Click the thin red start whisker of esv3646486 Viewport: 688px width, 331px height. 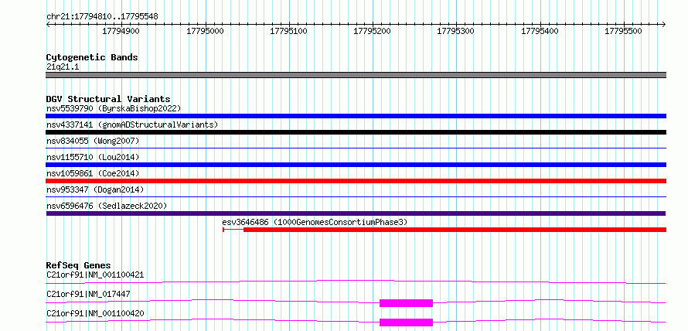pos(233,230)
